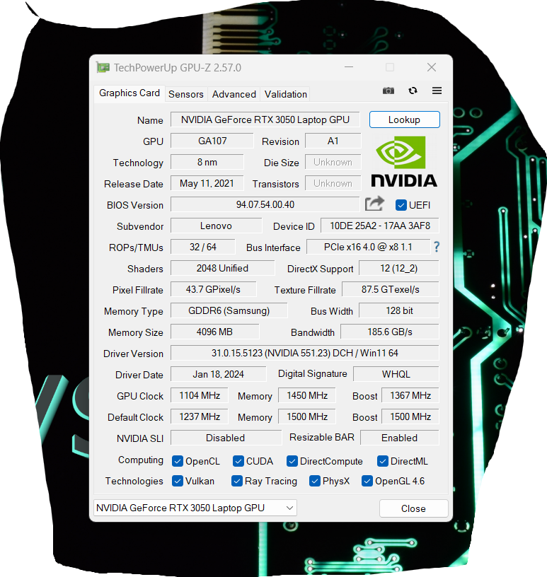This screenshot has width=547, height=577.
Task: Minimize the GPU-Z window
Action: tap(349, 67)
